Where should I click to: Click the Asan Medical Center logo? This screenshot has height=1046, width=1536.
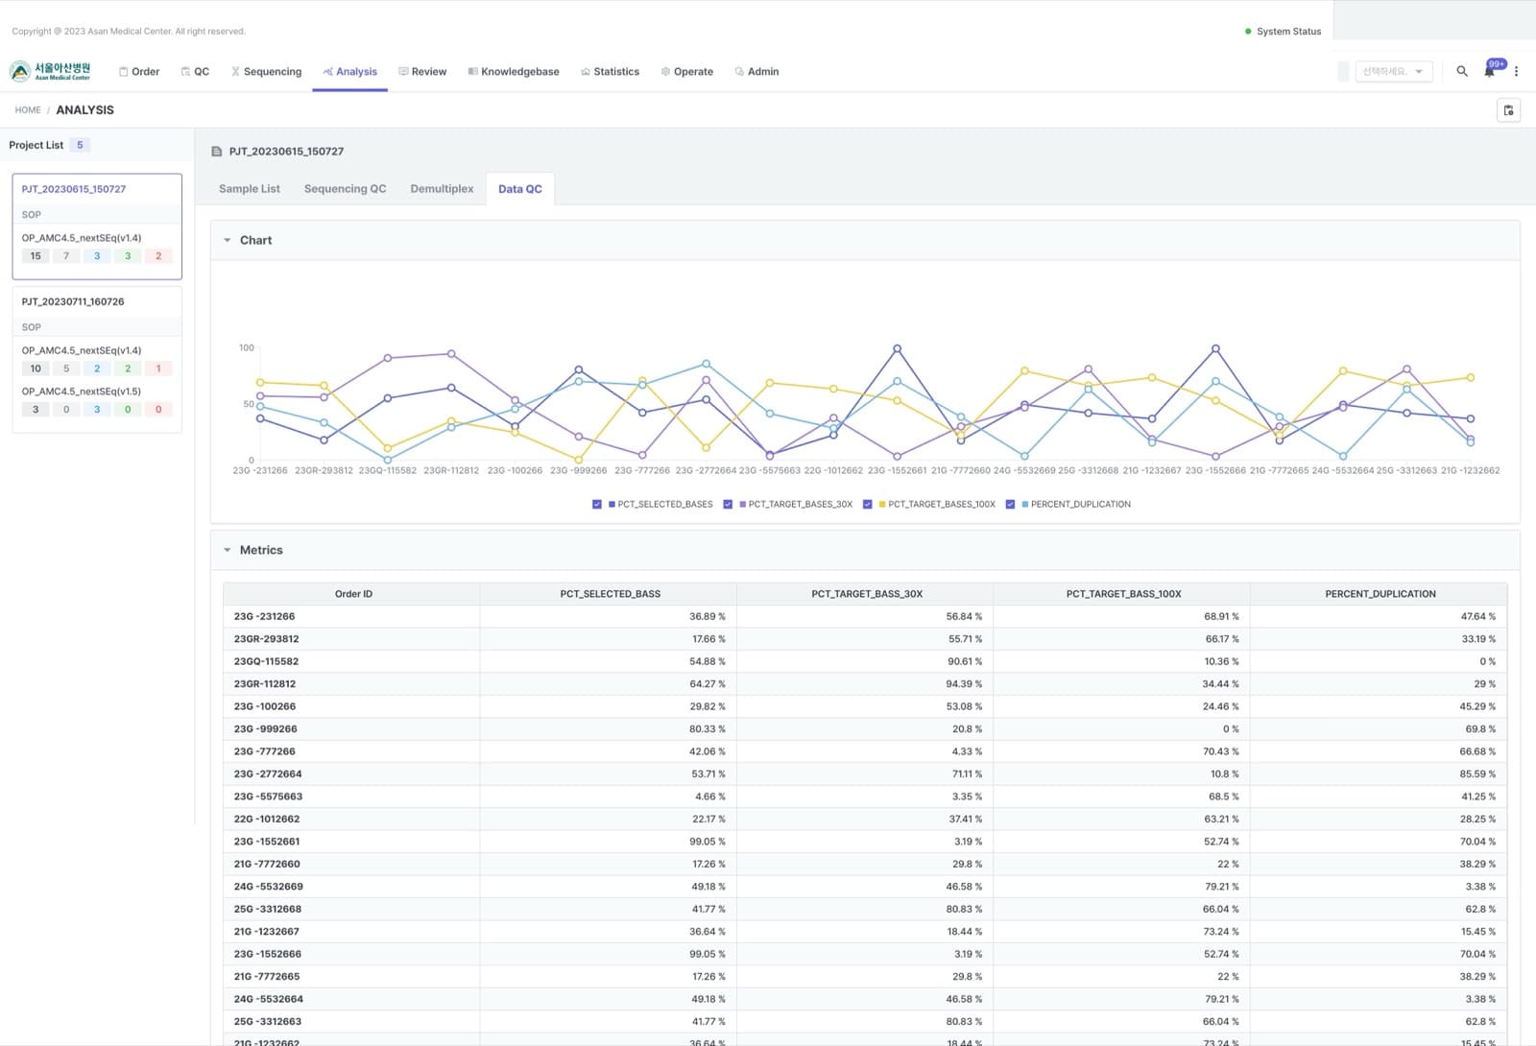pos(51,71)
